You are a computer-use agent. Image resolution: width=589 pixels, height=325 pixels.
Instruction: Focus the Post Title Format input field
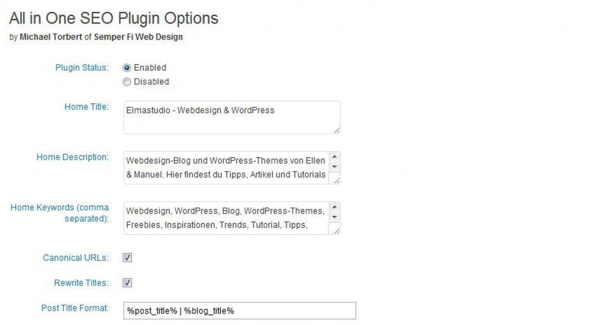(x=239, y=311)
